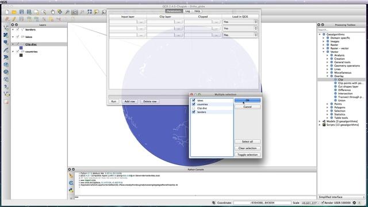Click the Zoom to selection icon
This screenshot has width=368, height=207.
pos(97,11)
